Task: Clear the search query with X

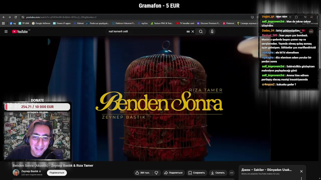Action: point(193,31)
